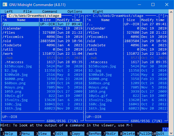Viewport: 174px width, 136px height.
Task: Click the right panel path C:/b/Web/DreamHost/stage
Action: pyautogui.click(x=118, y=16)
